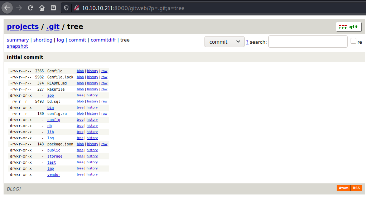Open tree link in lib row
This screenshot has width=366, height=202.
80,132
